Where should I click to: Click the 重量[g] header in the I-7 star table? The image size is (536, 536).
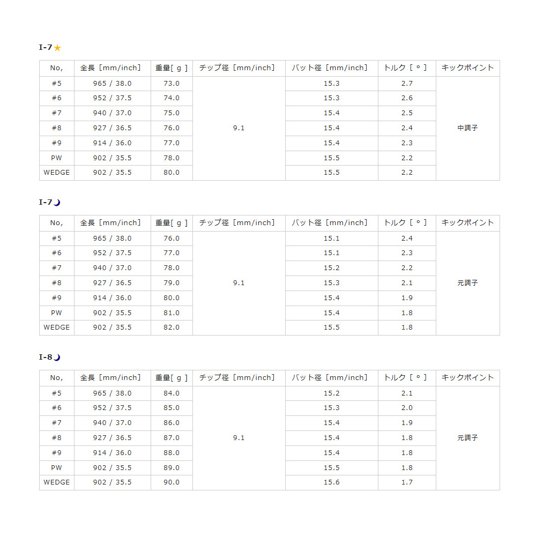(x=172, y=68)
